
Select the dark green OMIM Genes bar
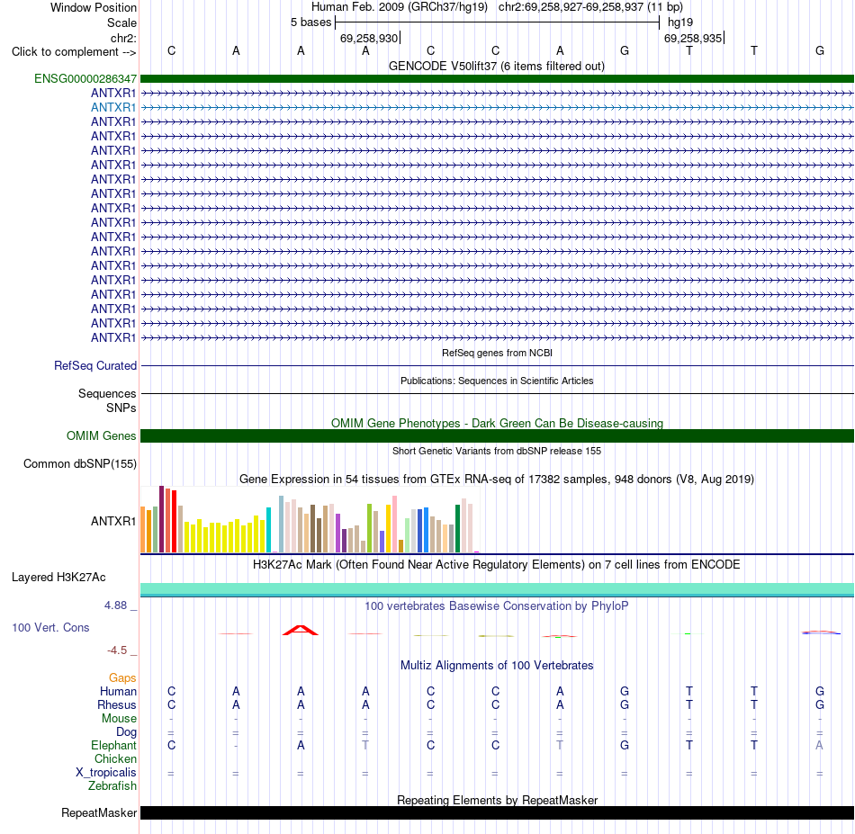click(497, 436)
